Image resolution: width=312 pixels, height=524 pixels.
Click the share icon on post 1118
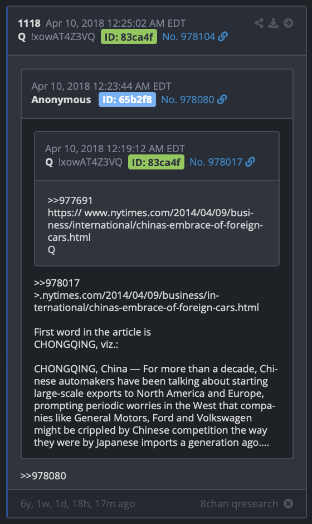259,23
